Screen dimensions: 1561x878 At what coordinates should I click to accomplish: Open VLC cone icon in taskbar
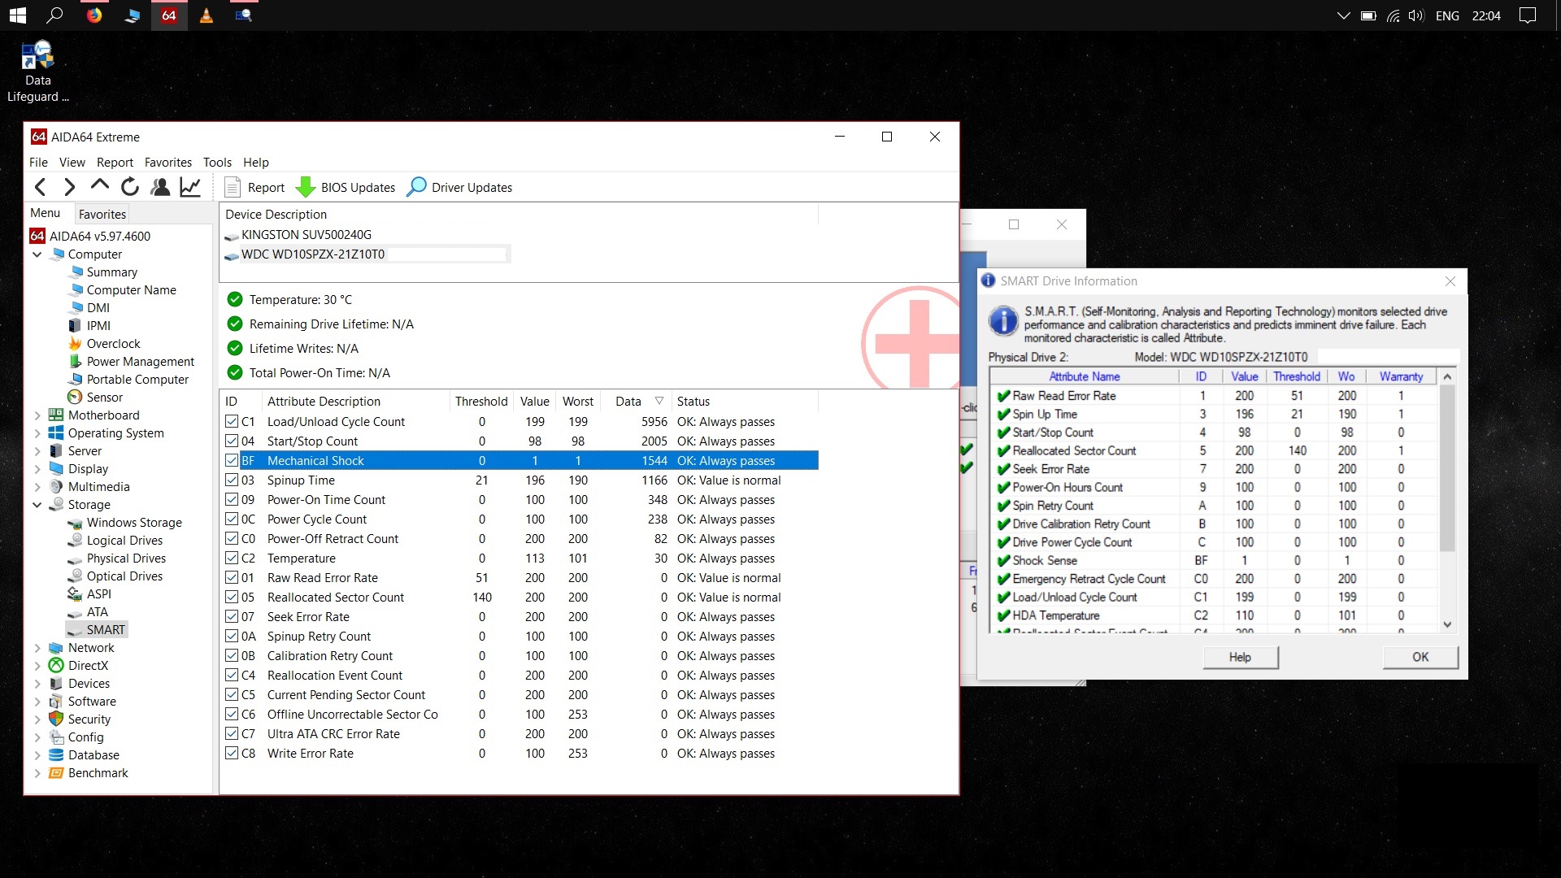207,15
